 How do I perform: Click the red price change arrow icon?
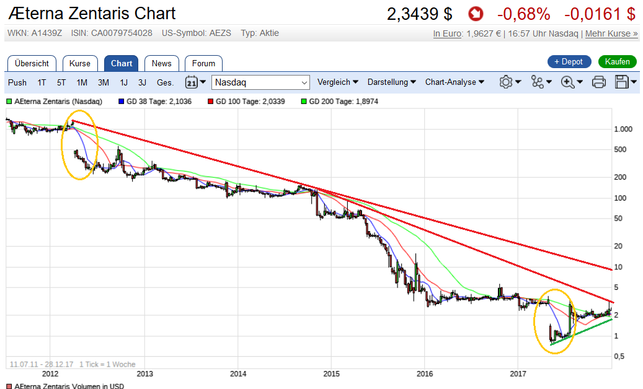coord(476,13)
